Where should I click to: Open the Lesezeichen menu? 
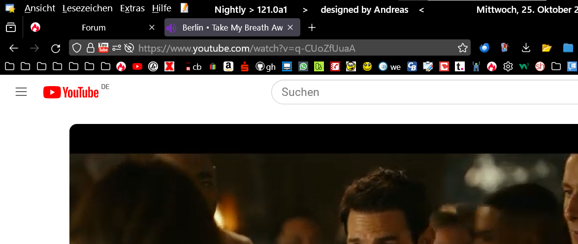pos(87,8)
